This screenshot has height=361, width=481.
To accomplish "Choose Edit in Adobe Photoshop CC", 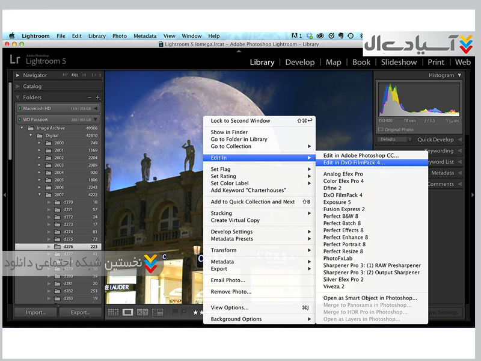I will (361, 155).
